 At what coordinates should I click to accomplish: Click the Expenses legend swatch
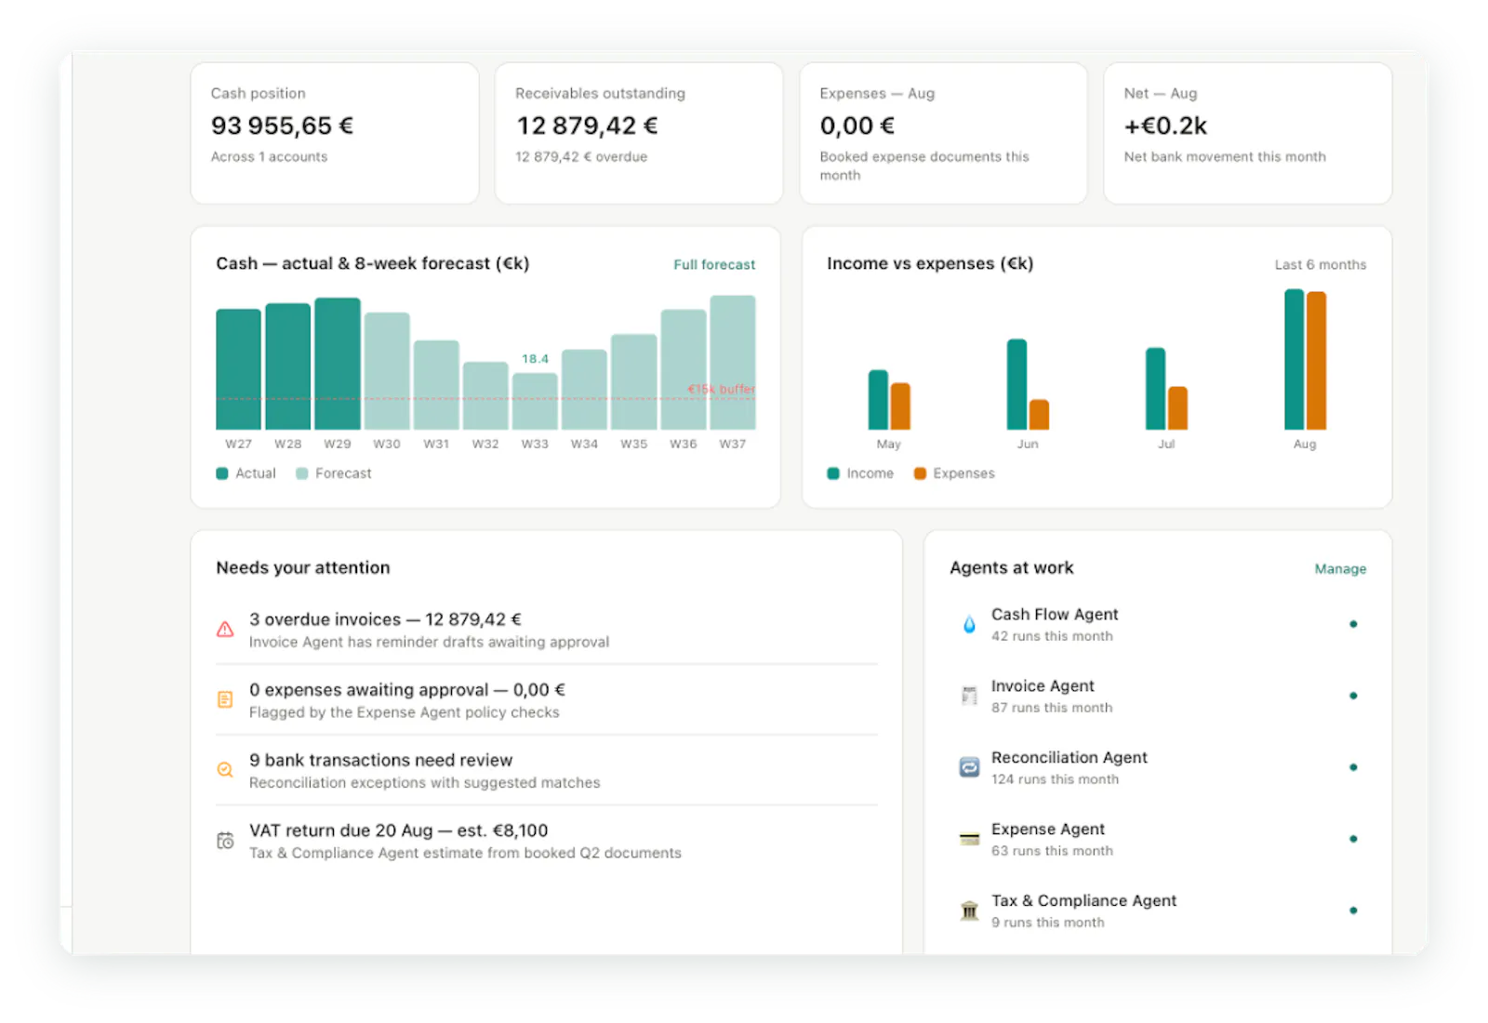(x=920, y=473)
